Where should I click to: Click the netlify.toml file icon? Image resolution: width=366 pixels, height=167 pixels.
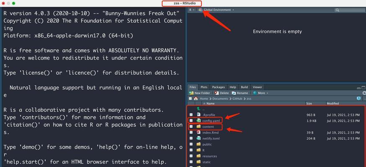(198, 138)
